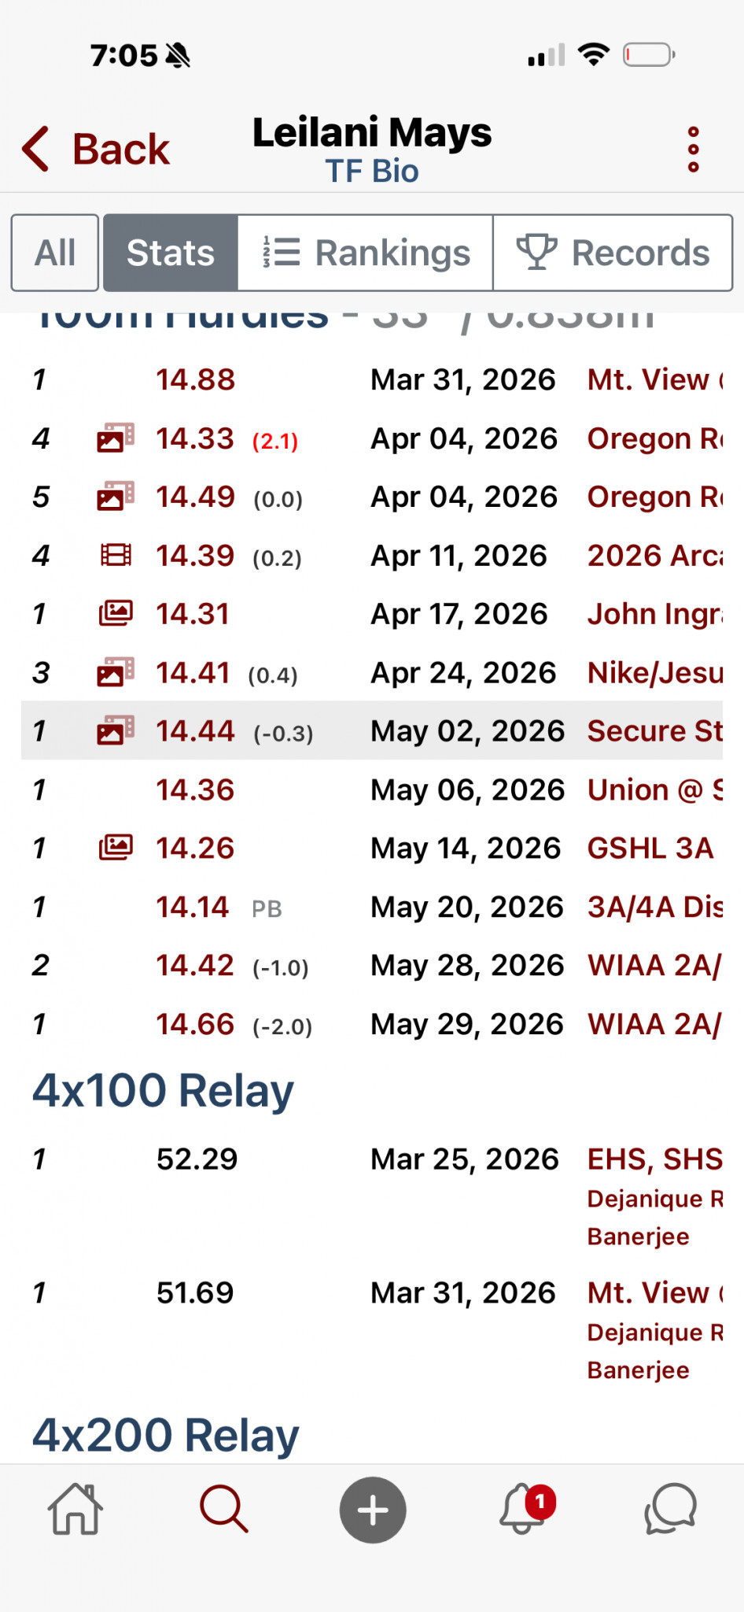
Task: View media icon for 14.41 result
Action: click(116, 673)
